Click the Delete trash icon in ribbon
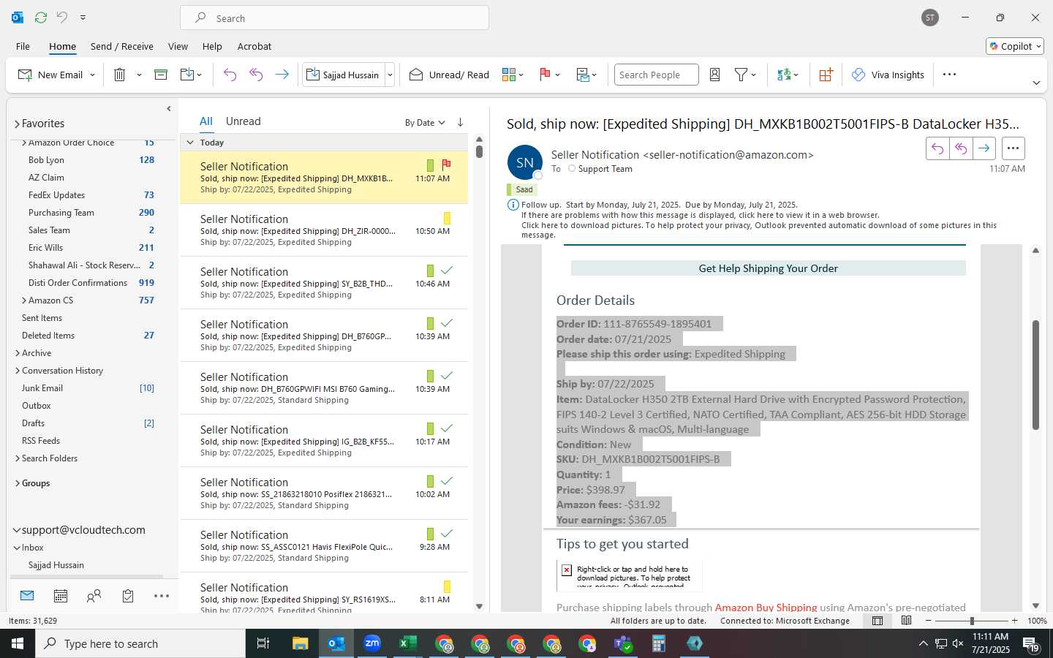 pyautogui.click(x=120, y=75)
